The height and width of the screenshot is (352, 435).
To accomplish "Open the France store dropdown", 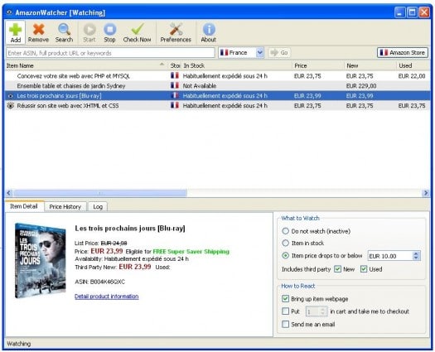I will [x=241, y=53].
